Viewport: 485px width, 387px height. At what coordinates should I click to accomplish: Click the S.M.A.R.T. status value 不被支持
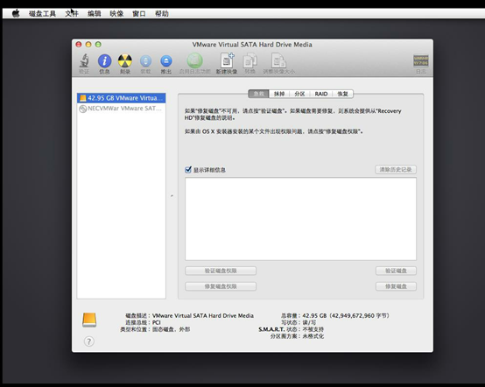point(313,329)
